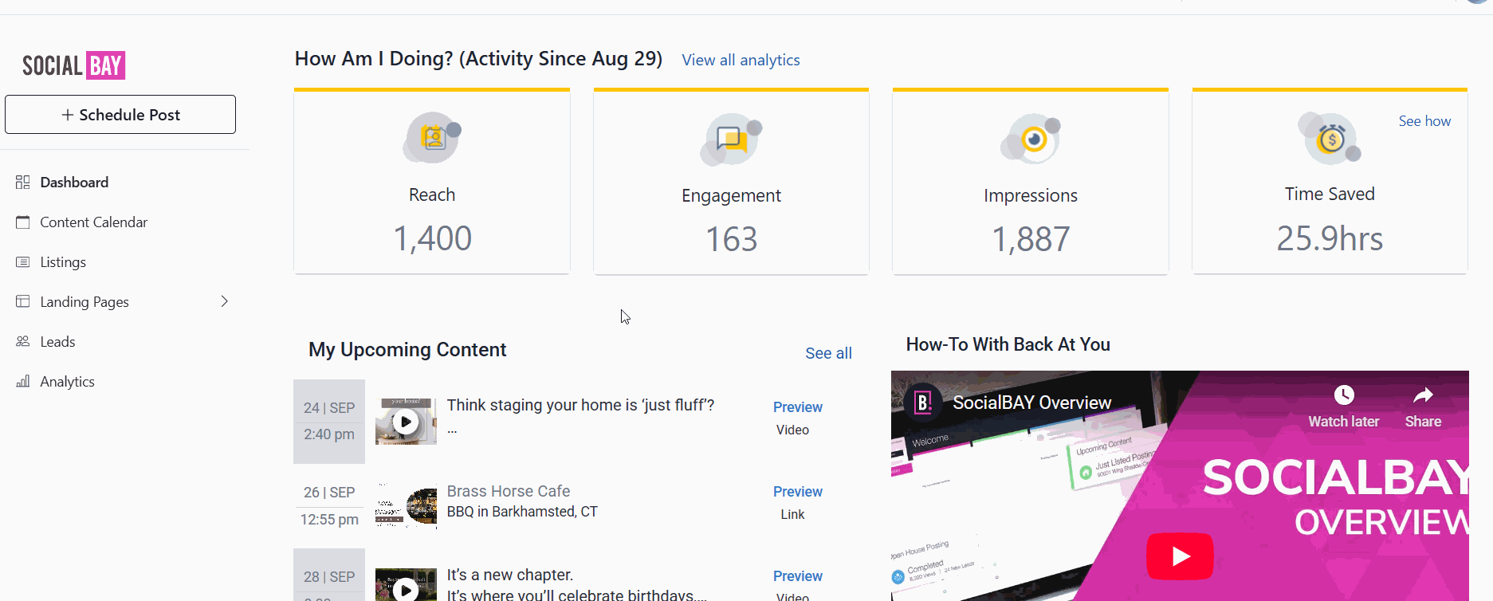Screen dimensions: 1493x601
Task: Click the See how link
Action: tap(1424, 121)
